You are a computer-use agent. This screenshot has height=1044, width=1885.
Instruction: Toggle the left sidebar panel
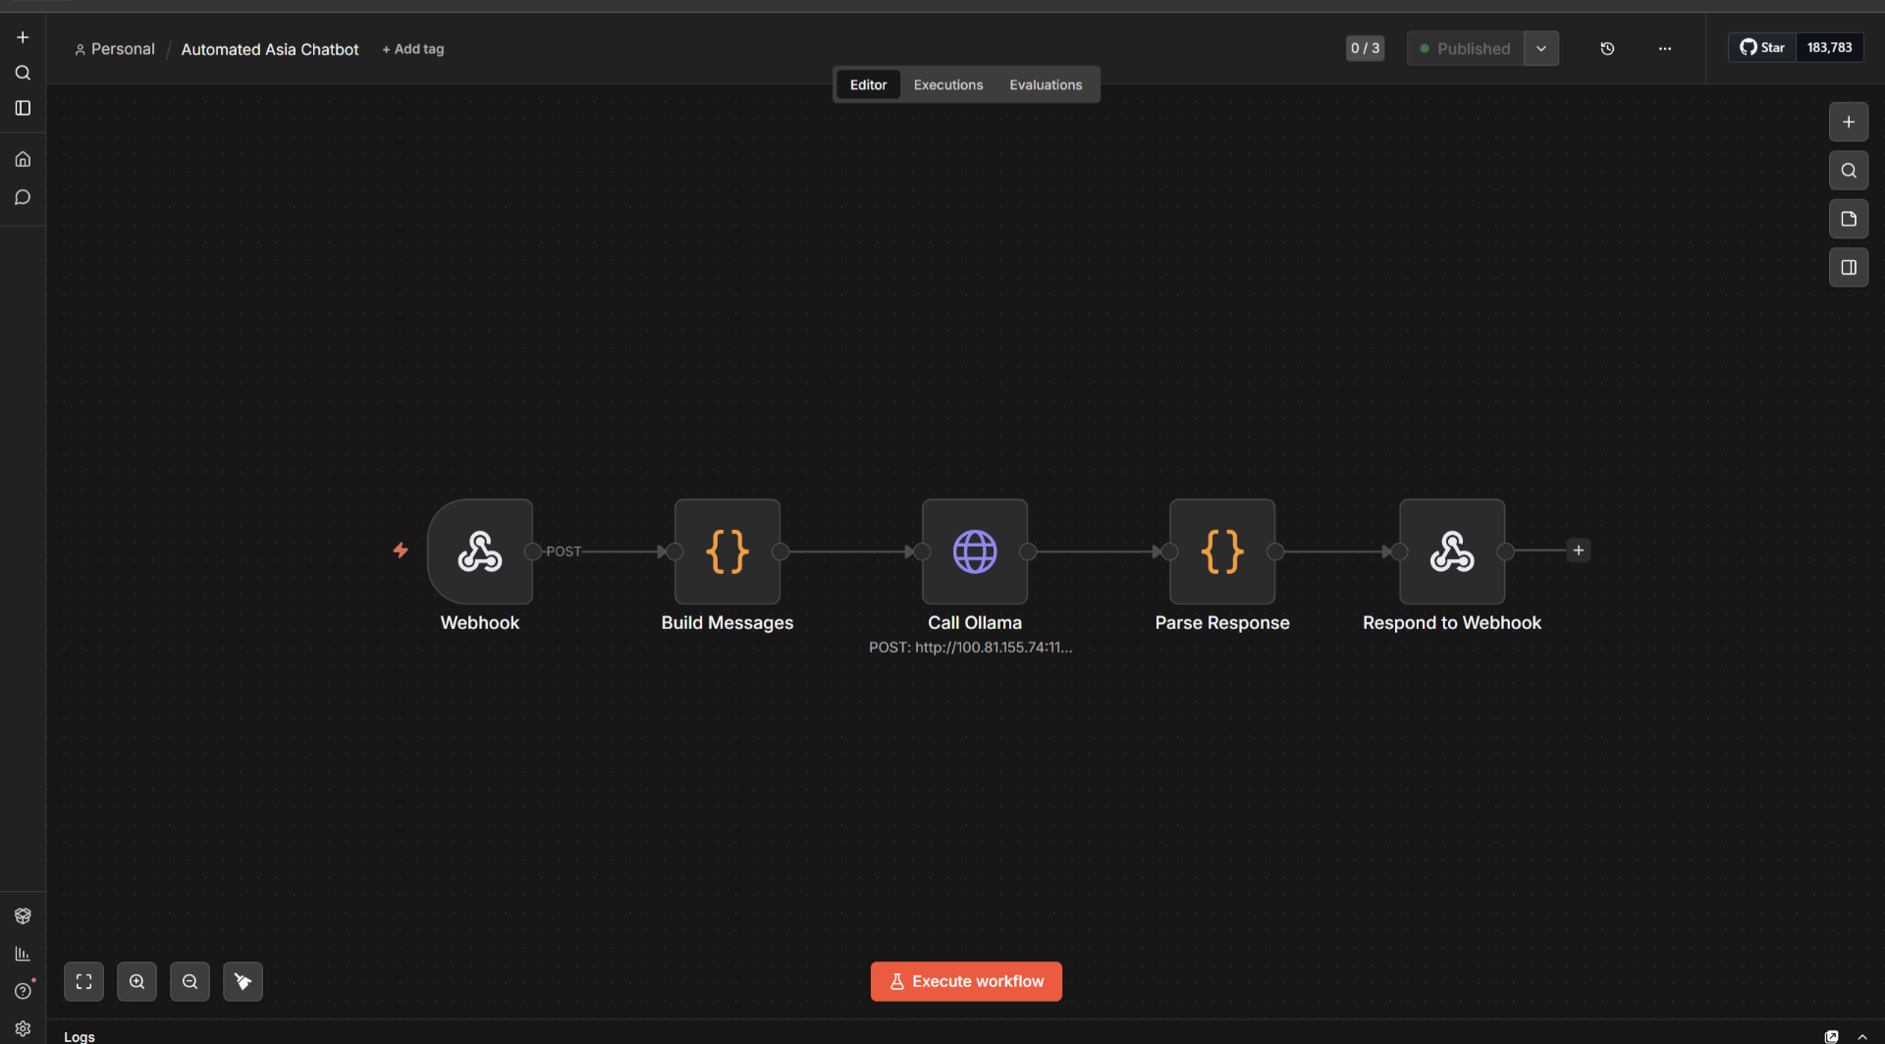tap(23, 108)
